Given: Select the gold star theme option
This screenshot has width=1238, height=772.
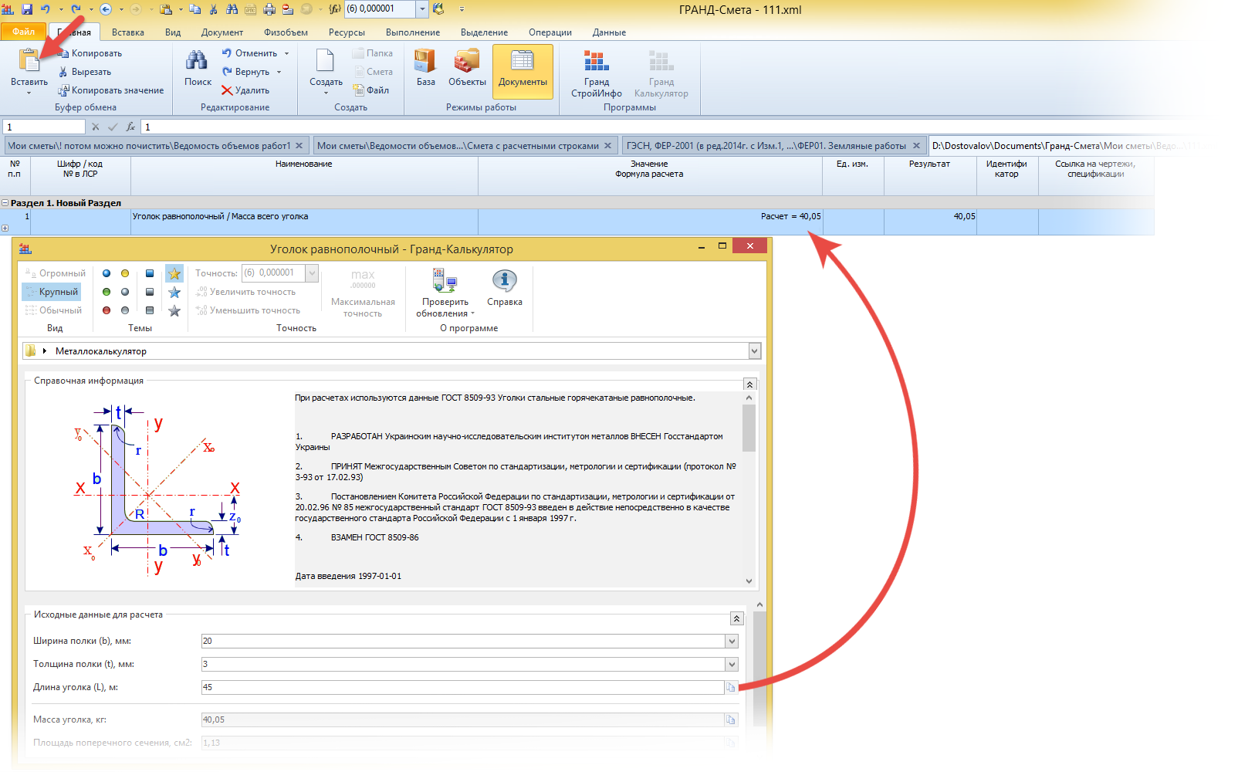Looking at the screenshot, I should coord(174,273).
